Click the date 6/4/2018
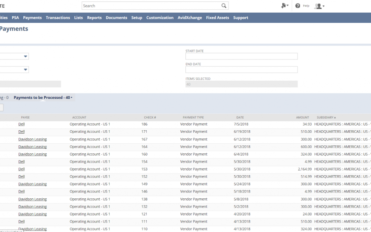Viewport: 371px width, 232px height. click(x=241, y=154)
